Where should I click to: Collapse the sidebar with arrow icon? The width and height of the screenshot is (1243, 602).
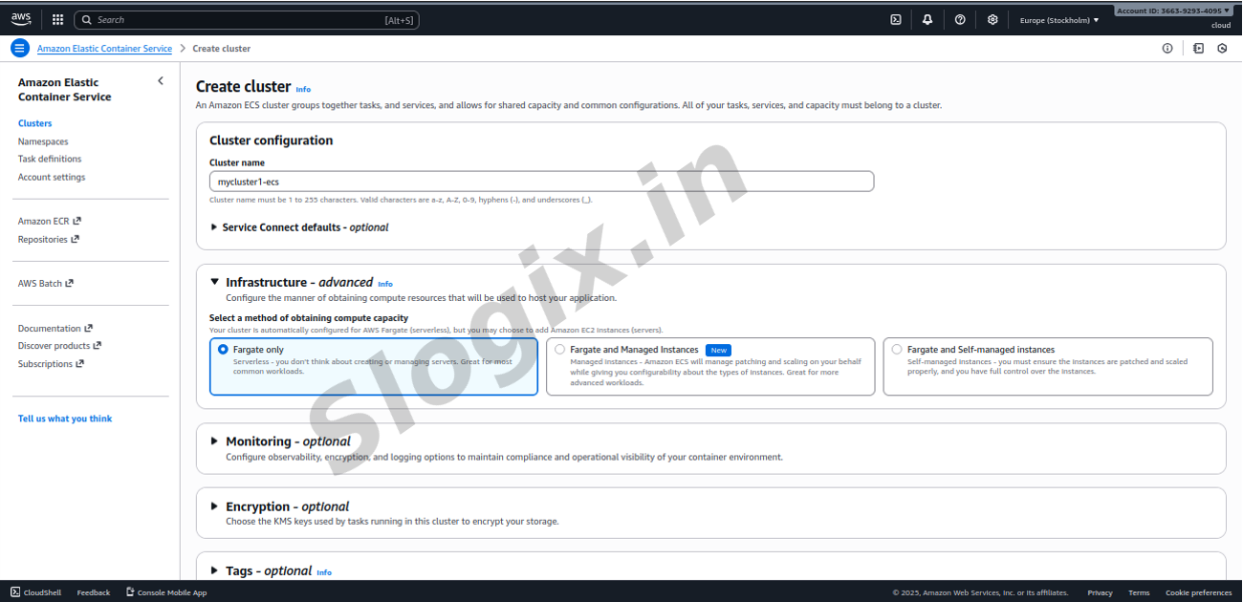[x=161, y=81]
